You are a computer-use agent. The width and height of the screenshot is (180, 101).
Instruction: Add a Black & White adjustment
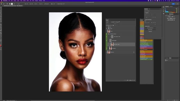click(x=170, y=18)
